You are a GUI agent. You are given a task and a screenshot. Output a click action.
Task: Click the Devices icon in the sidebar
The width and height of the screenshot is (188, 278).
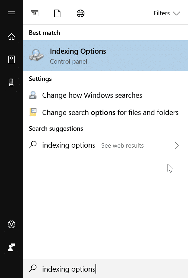pyautogui.click(x=12, y=82)
